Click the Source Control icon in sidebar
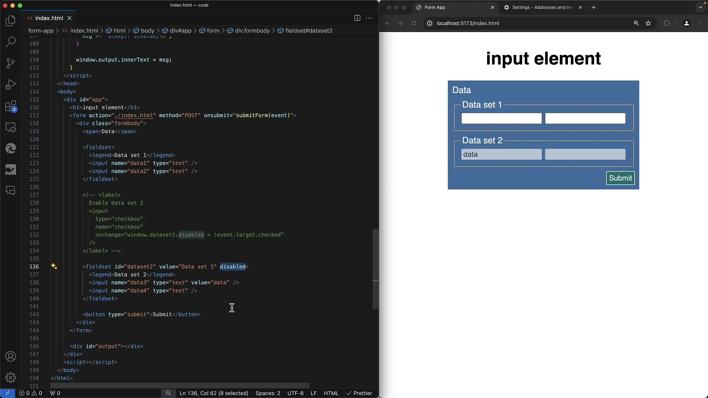Viewport: 708px width, 398px height. click(x=11, y=63)
